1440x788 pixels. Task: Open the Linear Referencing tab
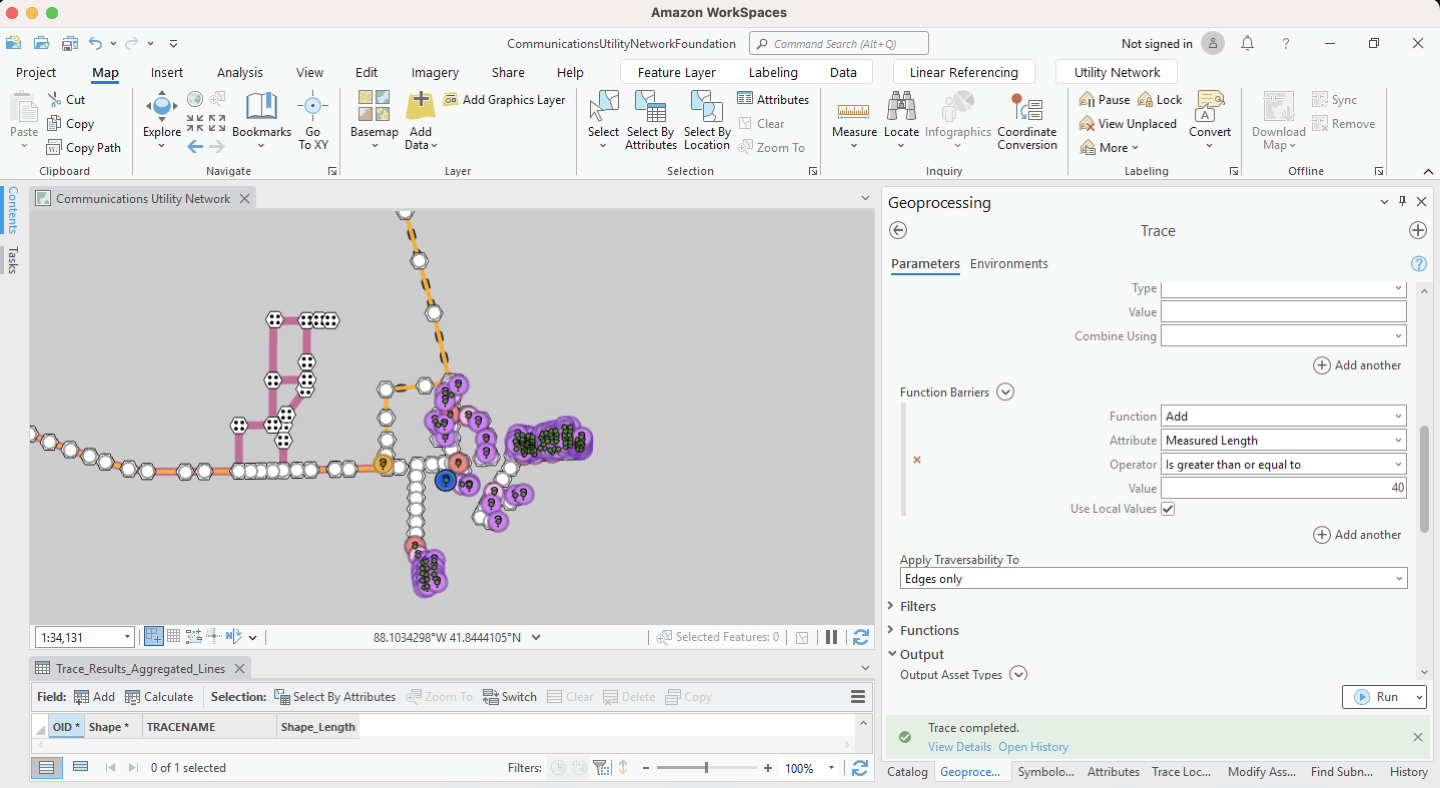pos(964,72)
